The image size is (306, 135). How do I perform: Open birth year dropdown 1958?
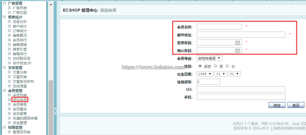[x=205, y=74]
